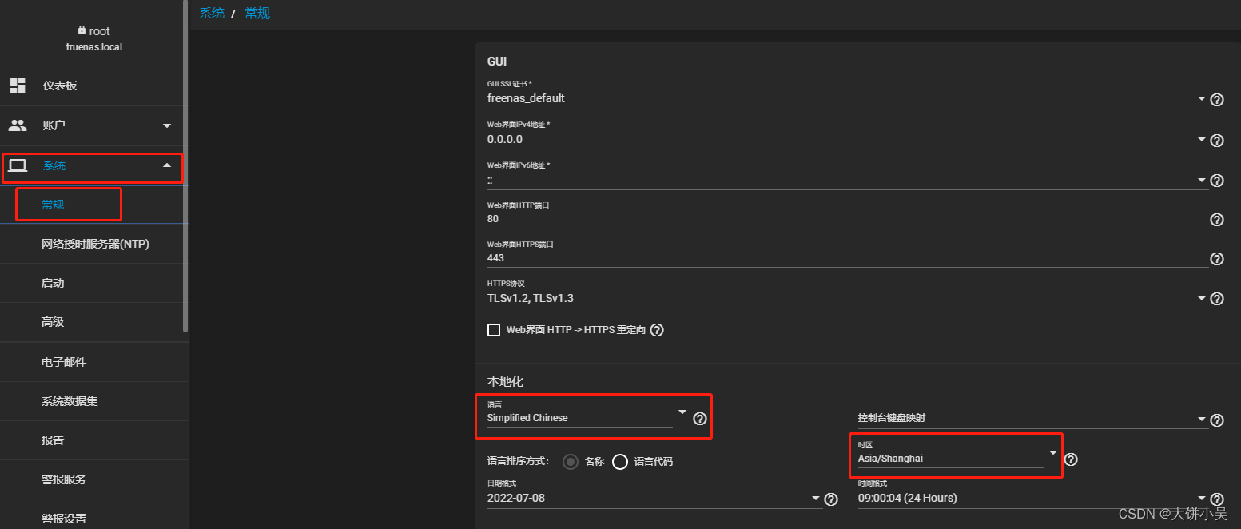Open help for 日期格式 field
The image size is (1241, 529).
click(x=831, y=499)
